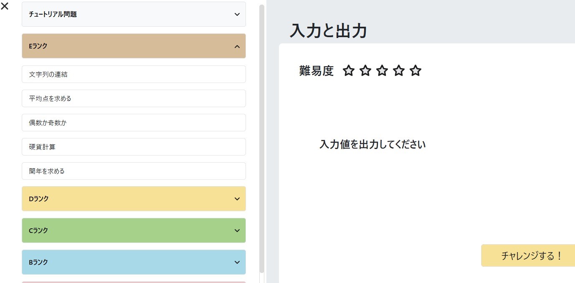The width and height of the screenshot is (575, 283).
Task: Open the 平均点を求める problem
Action: pyautogui.click(x=134, y=99)
